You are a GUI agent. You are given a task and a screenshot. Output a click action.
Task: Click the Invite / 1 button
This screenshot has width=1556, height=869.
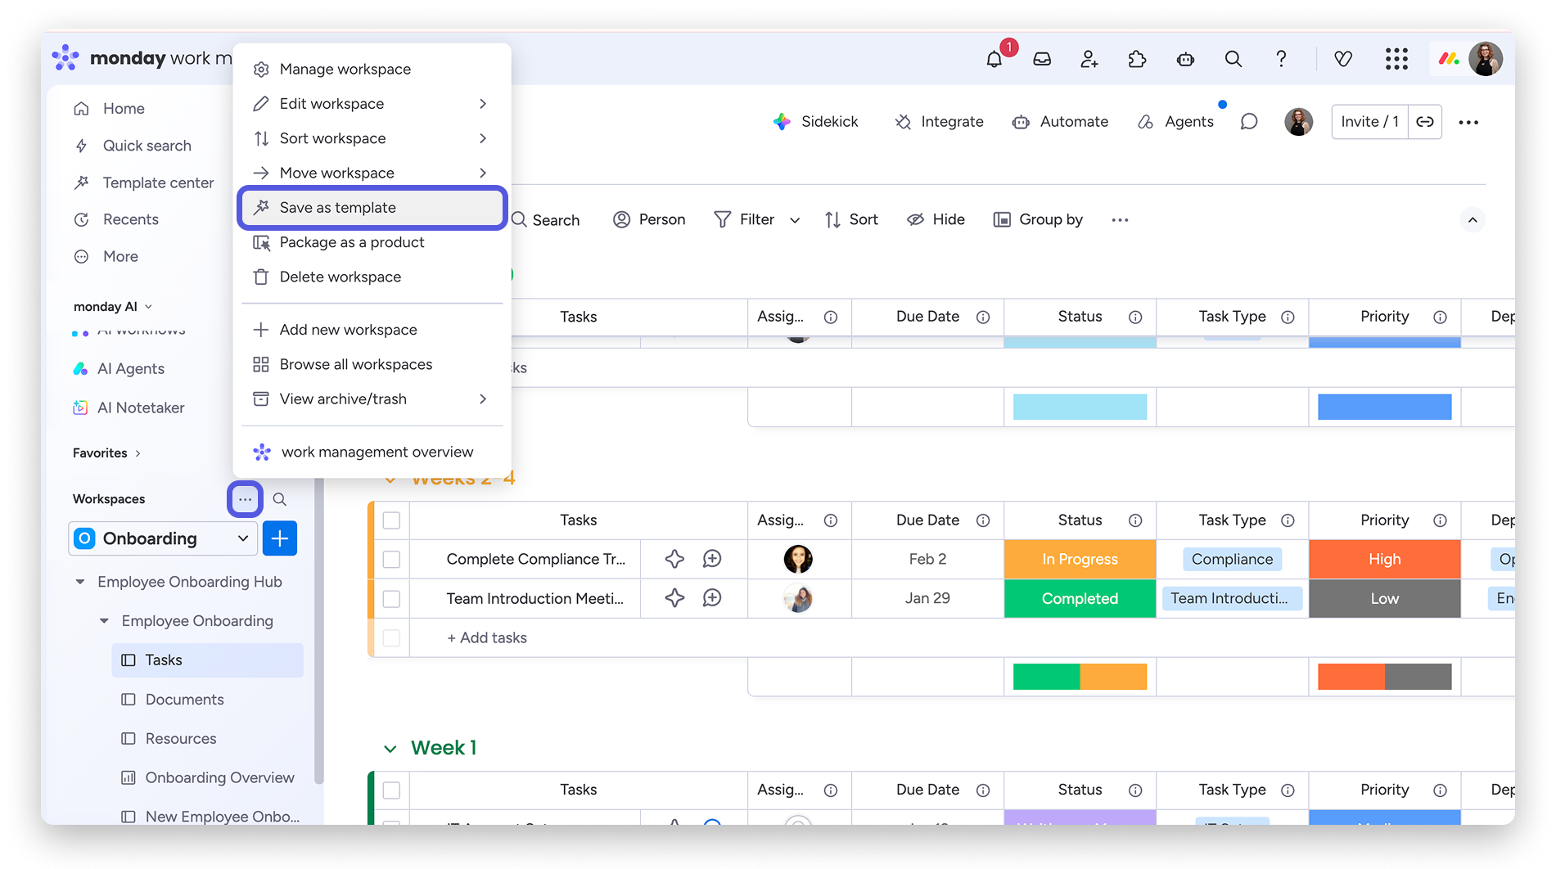point(1369,122)
